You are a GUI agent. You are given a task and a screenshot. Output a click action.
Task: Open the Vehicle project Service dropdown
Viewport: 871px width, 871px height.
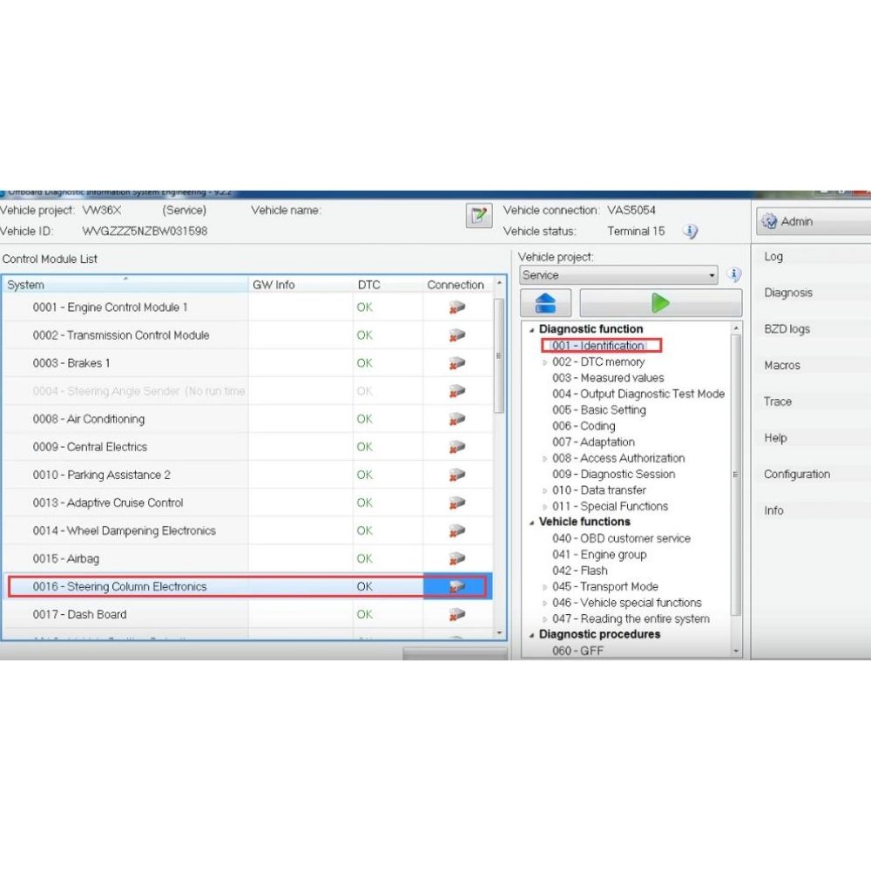pos(618,275)
